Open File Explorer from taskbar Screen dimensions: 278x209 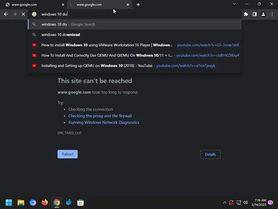pos(21,202)
